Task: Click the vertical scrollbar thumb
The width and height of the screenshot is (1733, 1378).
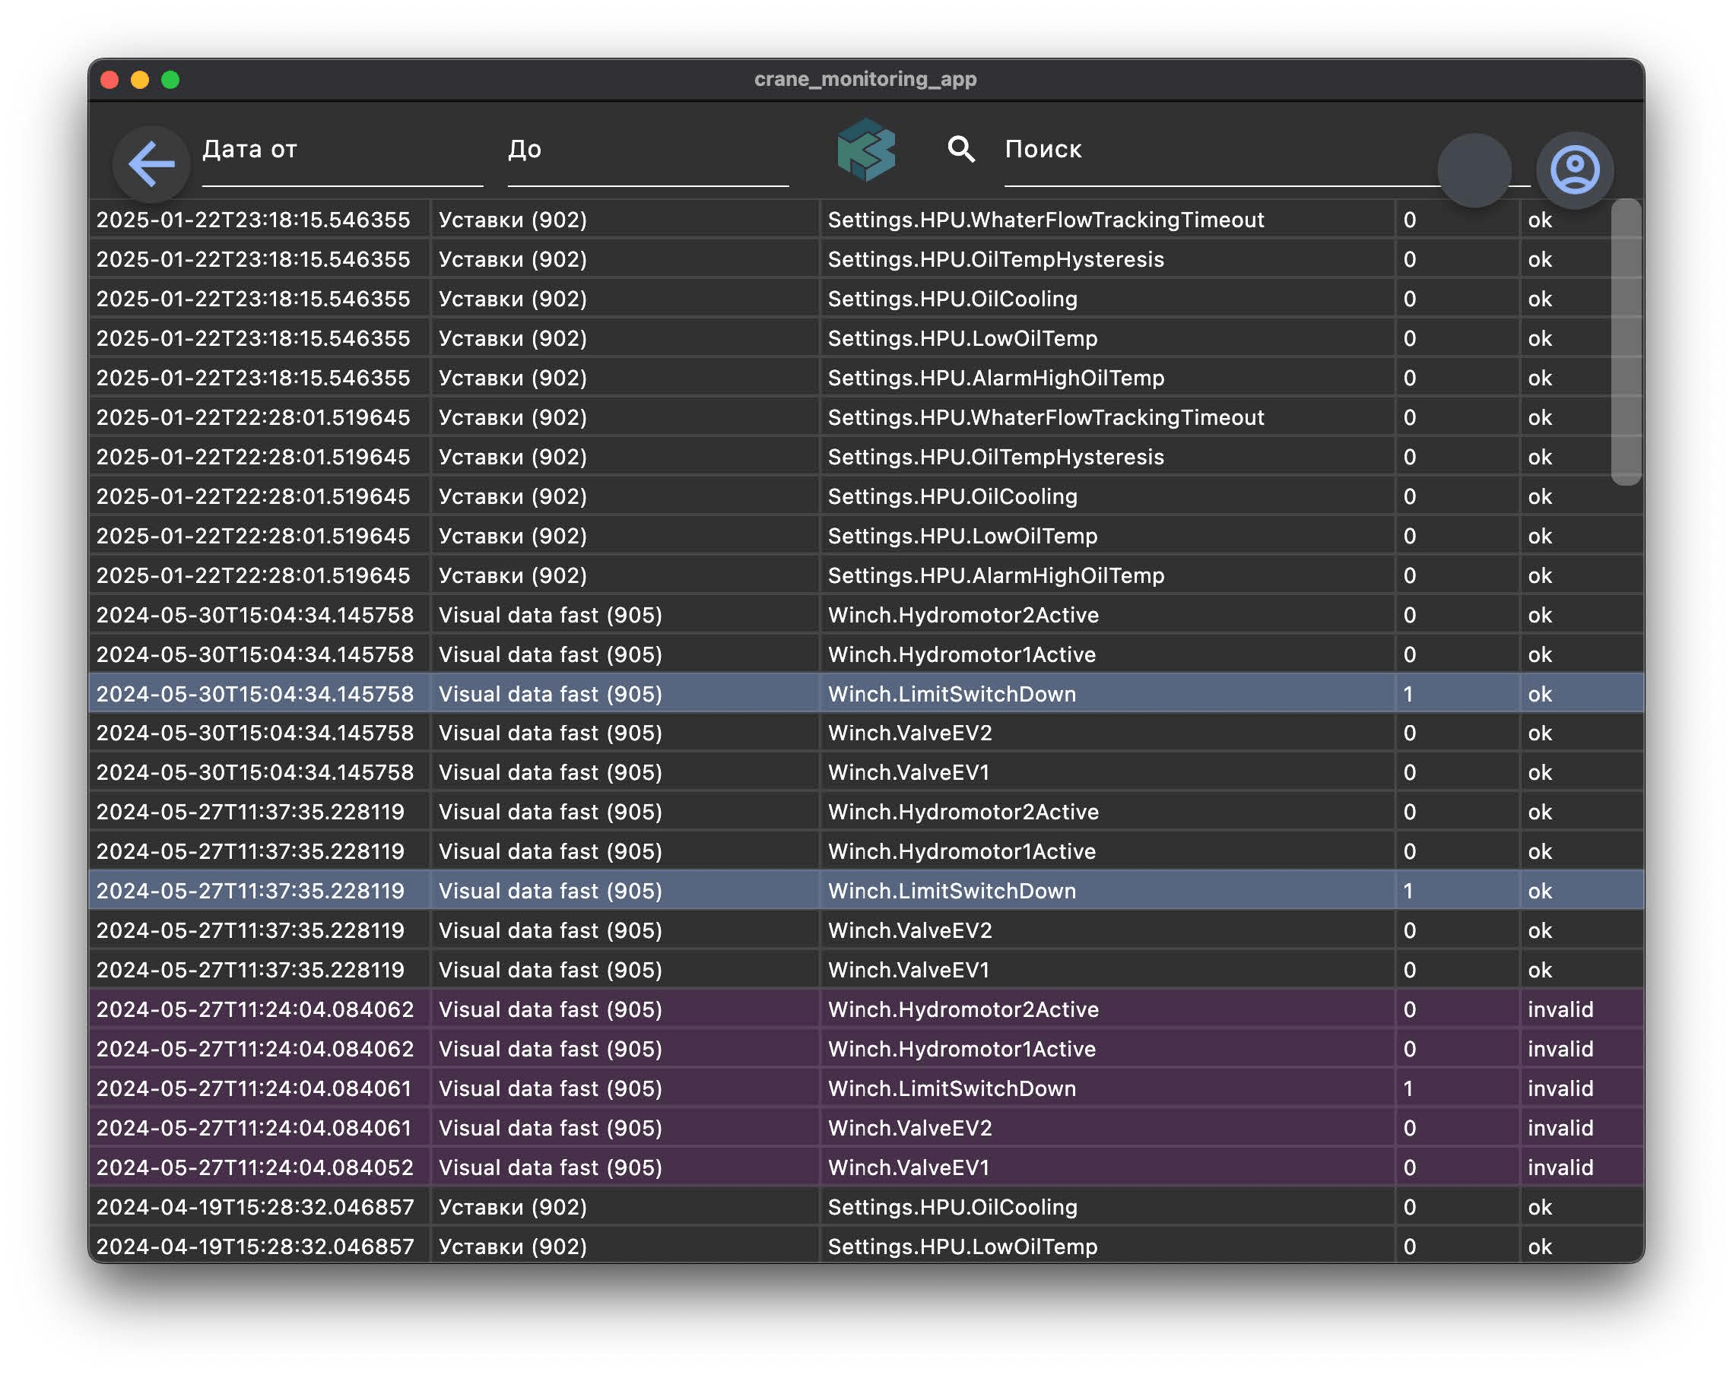Action: coord(1626,341)
